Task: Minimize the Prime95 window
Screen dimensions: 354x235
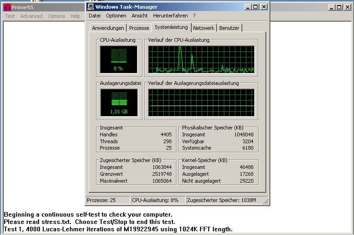Action: (x=331, y=7)
